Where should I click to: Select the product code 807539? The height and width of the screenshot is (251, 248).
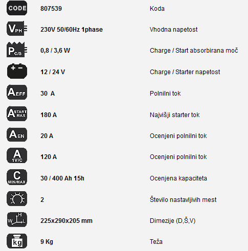click(x=51, y=9)
